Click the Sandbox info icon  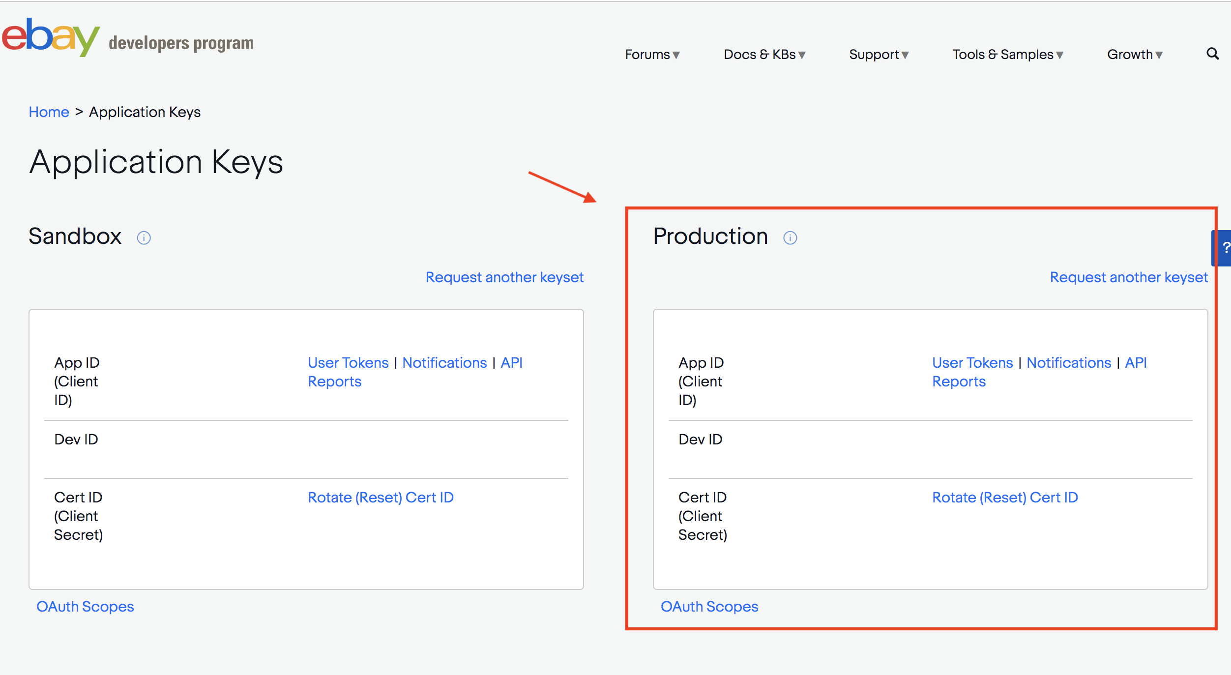pyautogui.click(x=144, y=238)
